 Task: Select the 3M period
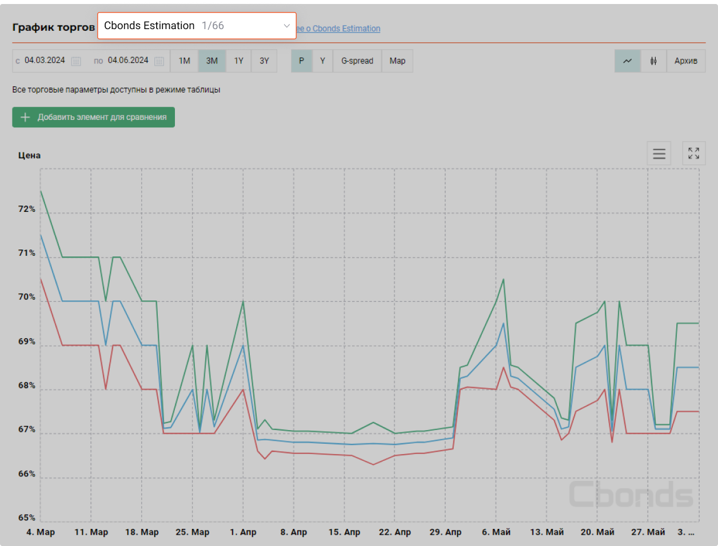(x=212, y=61)
